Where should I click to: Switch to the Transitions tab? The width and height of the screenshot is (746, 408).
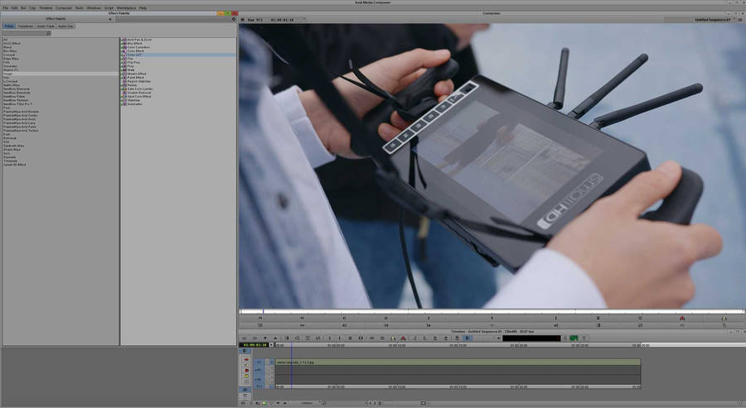point(26,26)
